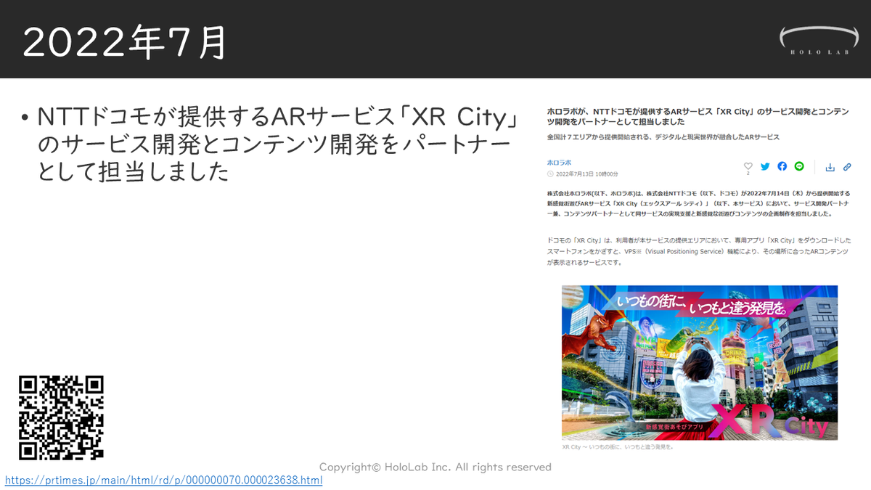
Task: Click the date "2022年7月13日 10時00分"
Action: coord(586,174)
